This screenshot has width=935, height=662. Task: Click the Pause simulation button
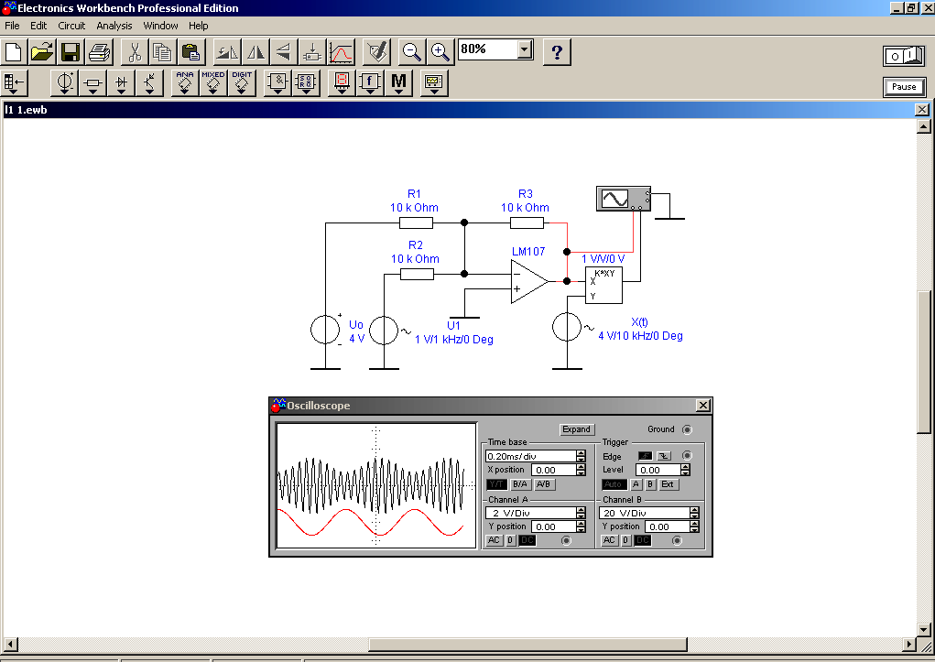904,87
